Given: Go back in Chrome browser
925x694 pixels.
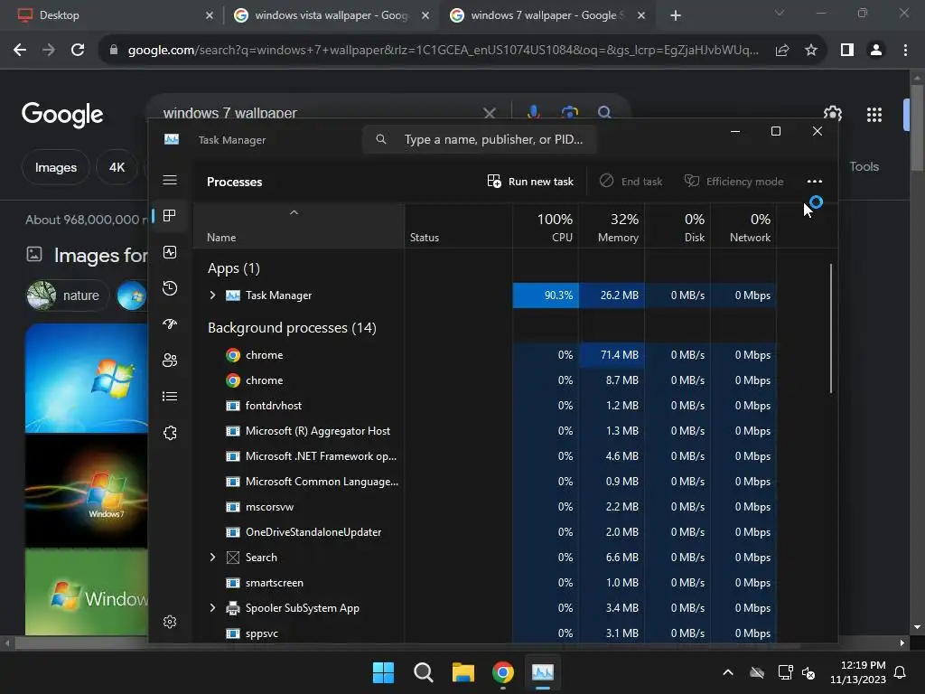Looking at the screenshot, I should [x=20, y=51].
